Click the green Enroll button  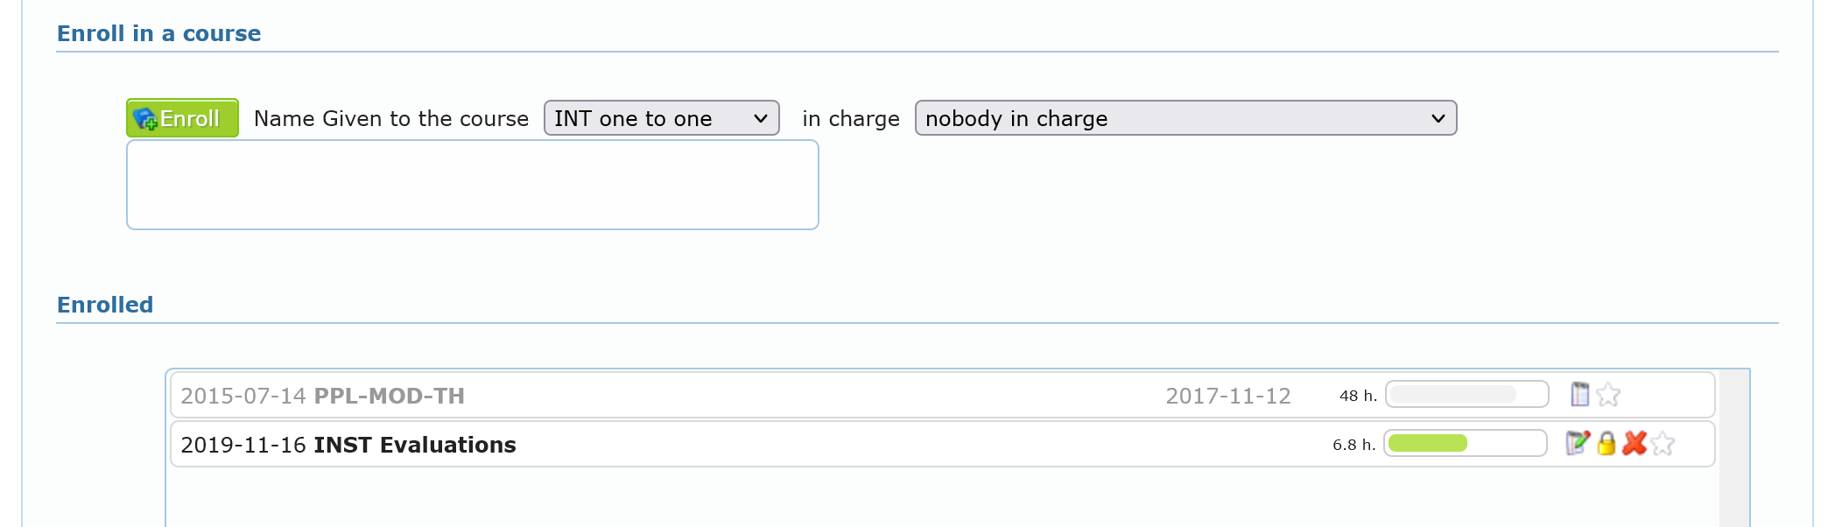[182, 118]
